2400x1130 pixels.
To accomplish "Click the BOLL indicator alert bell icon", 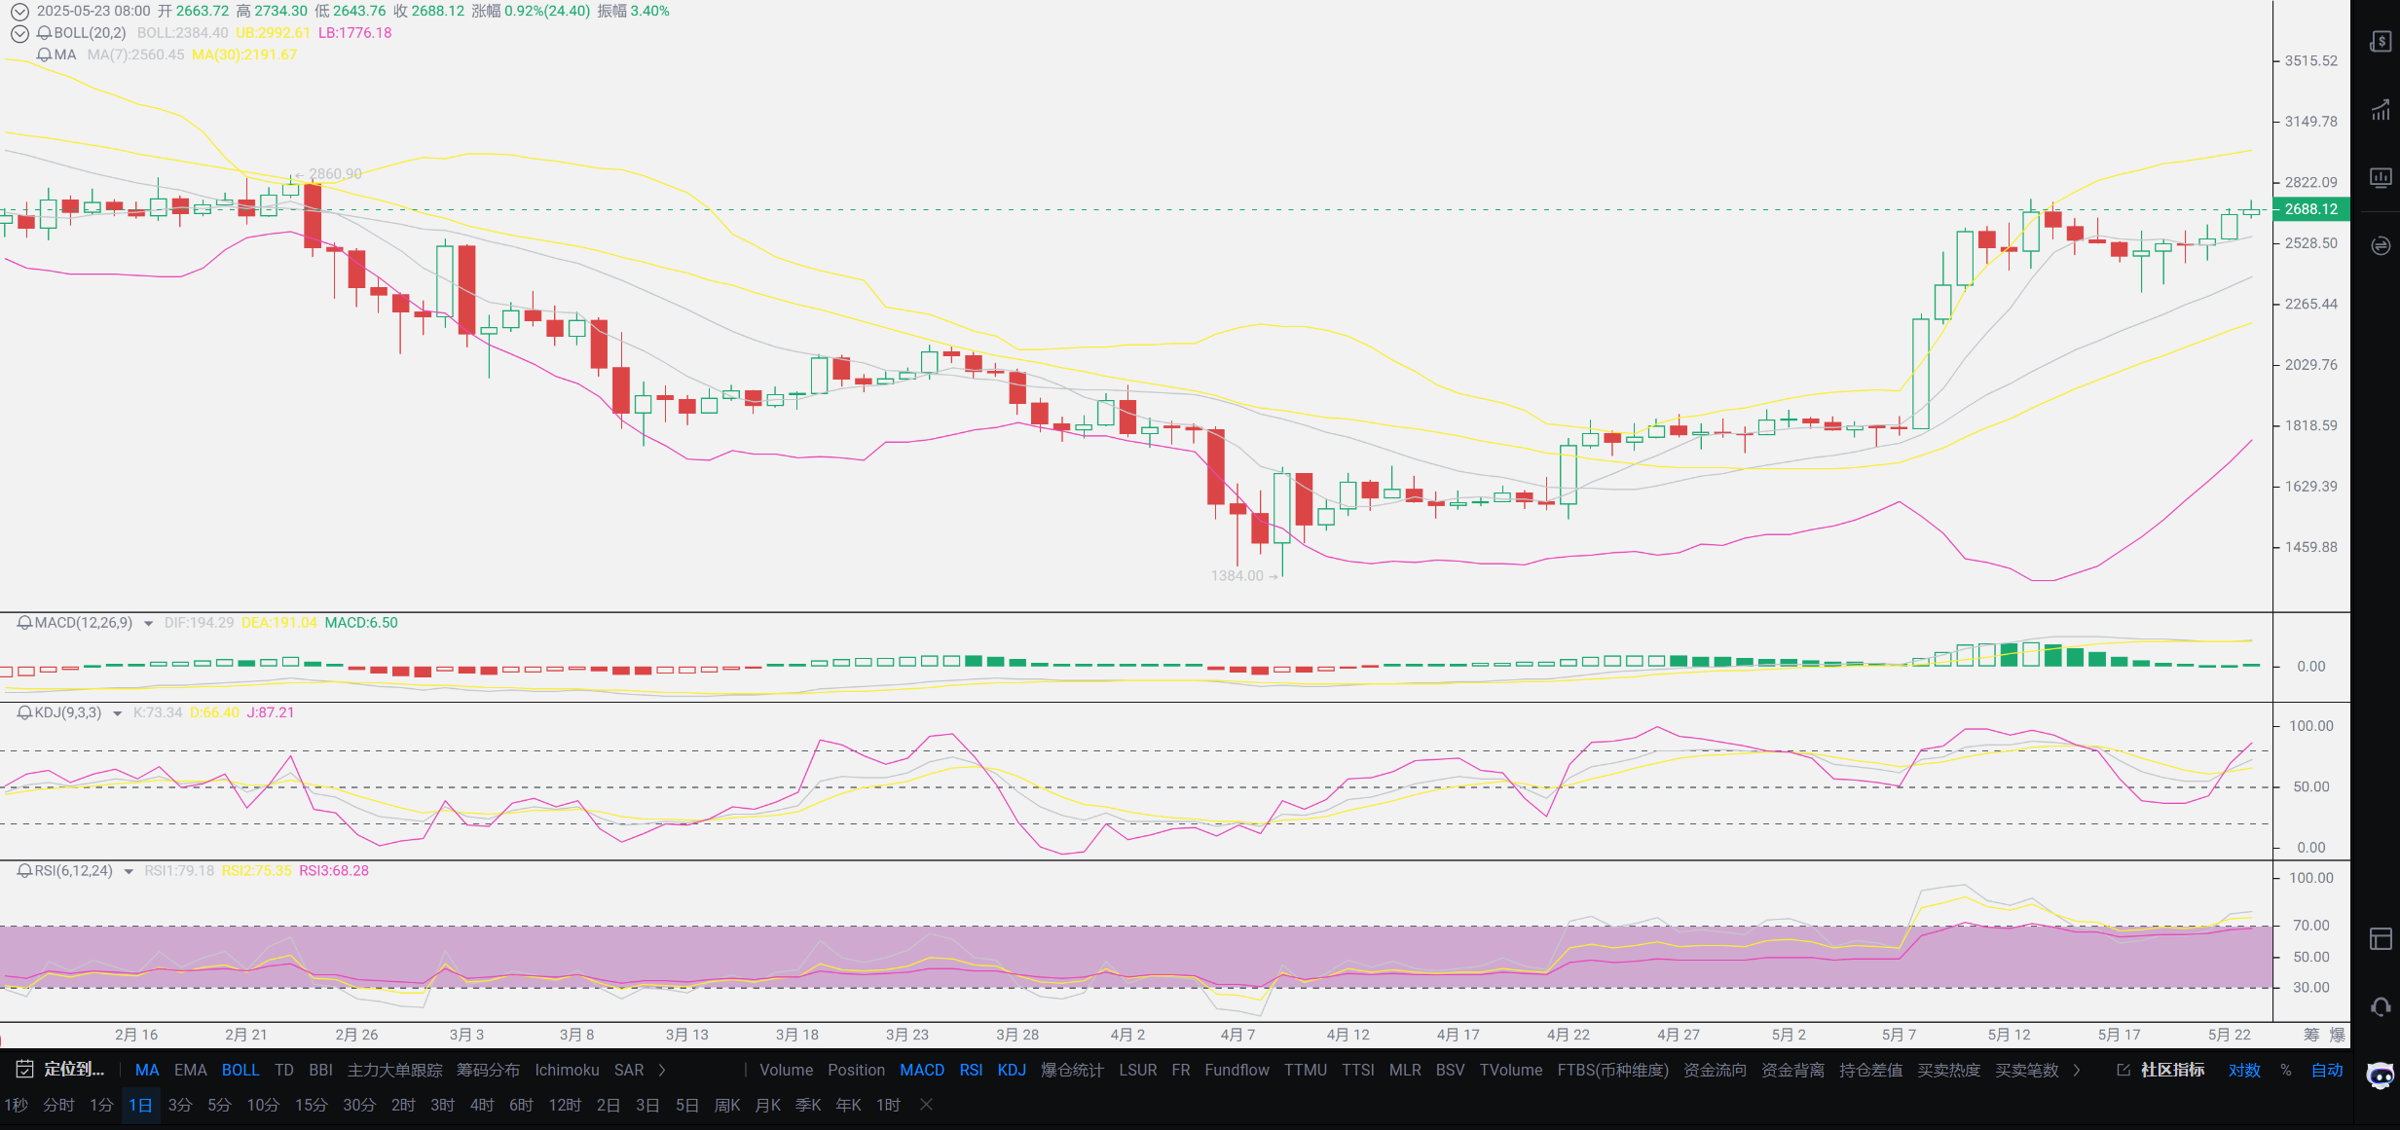I will 44,33.
